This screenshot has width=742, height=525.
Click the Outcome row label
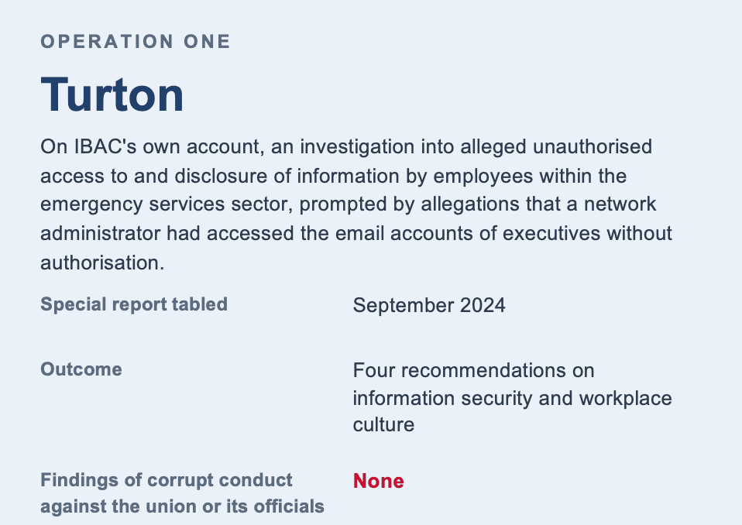click(81, 369)
